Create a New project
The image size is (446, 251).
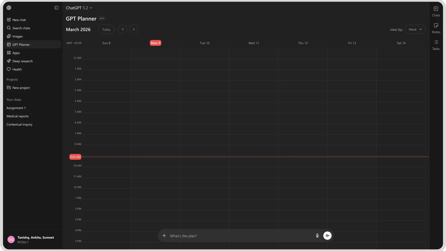(33, 88)
